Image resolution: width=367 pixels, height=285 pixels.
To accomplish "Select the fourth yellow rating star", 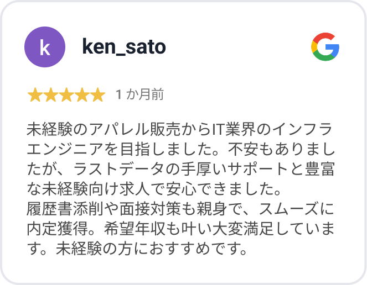I will (x=82, y=95).
